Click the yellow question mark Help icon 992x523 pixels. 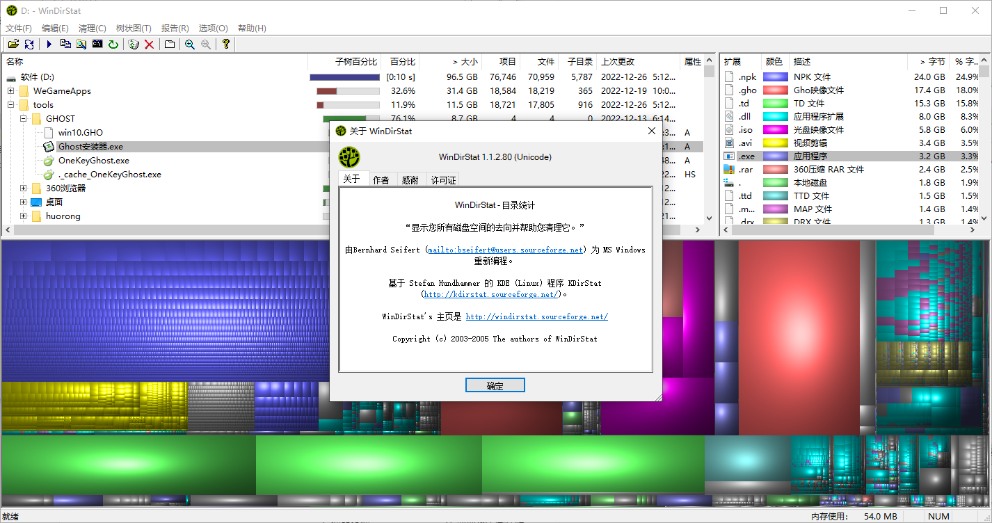coord(226,44)
